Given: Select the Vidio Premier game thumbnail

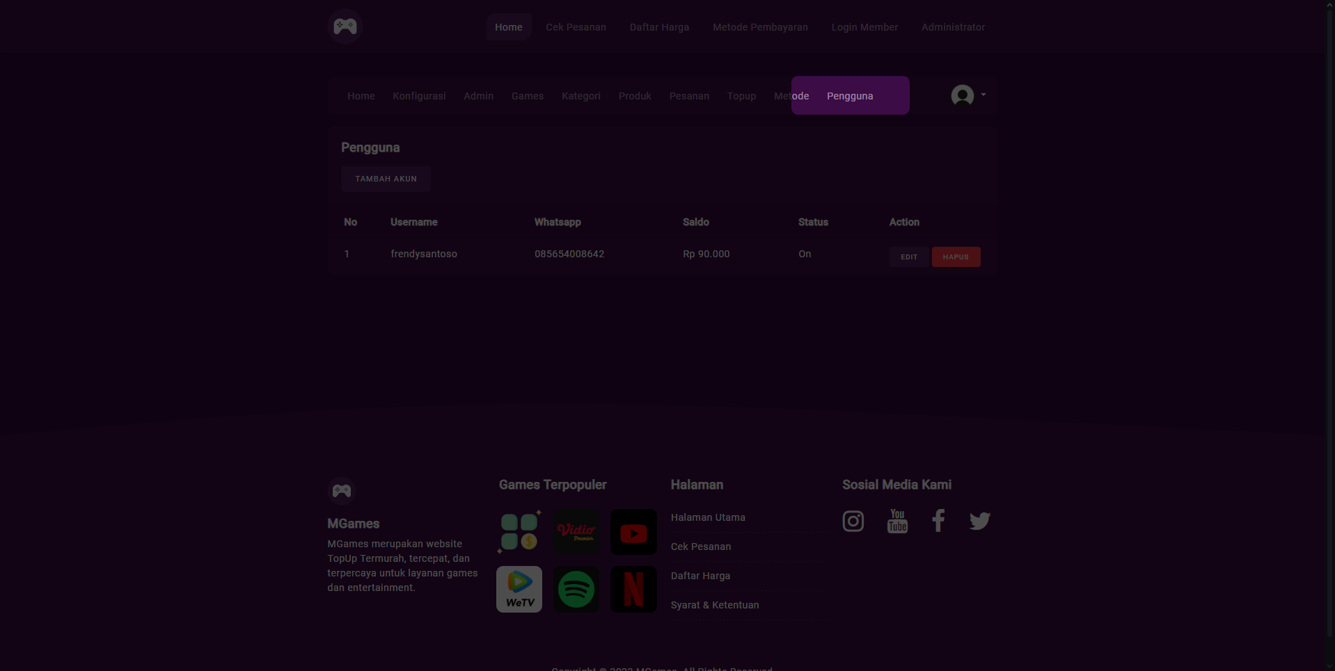Looking at the screenshot, I should coord(576,532).
